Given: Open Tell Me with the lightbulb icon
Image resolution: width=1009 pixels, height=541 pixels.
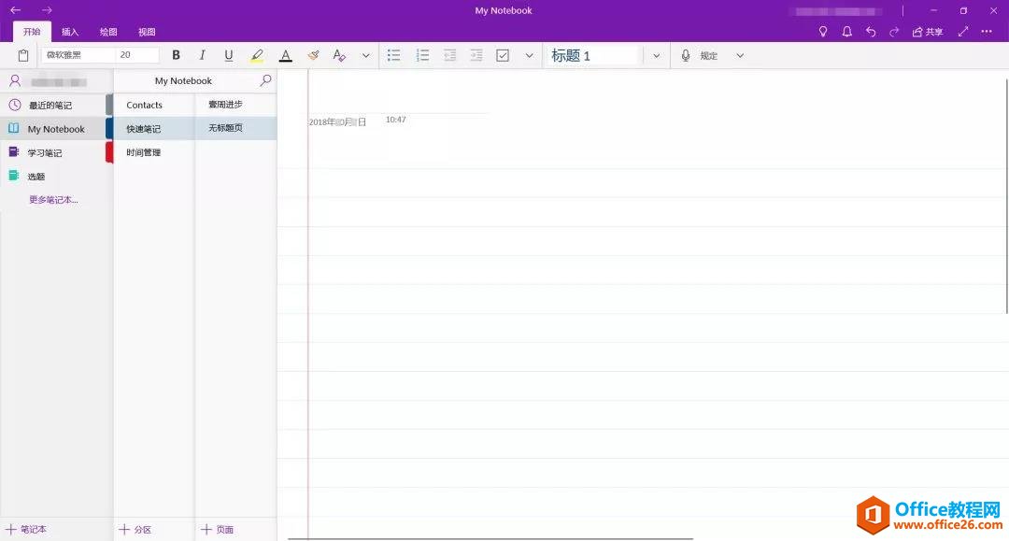Looking at the screenshot, I should pyautogui.click(x=823, y=31).
